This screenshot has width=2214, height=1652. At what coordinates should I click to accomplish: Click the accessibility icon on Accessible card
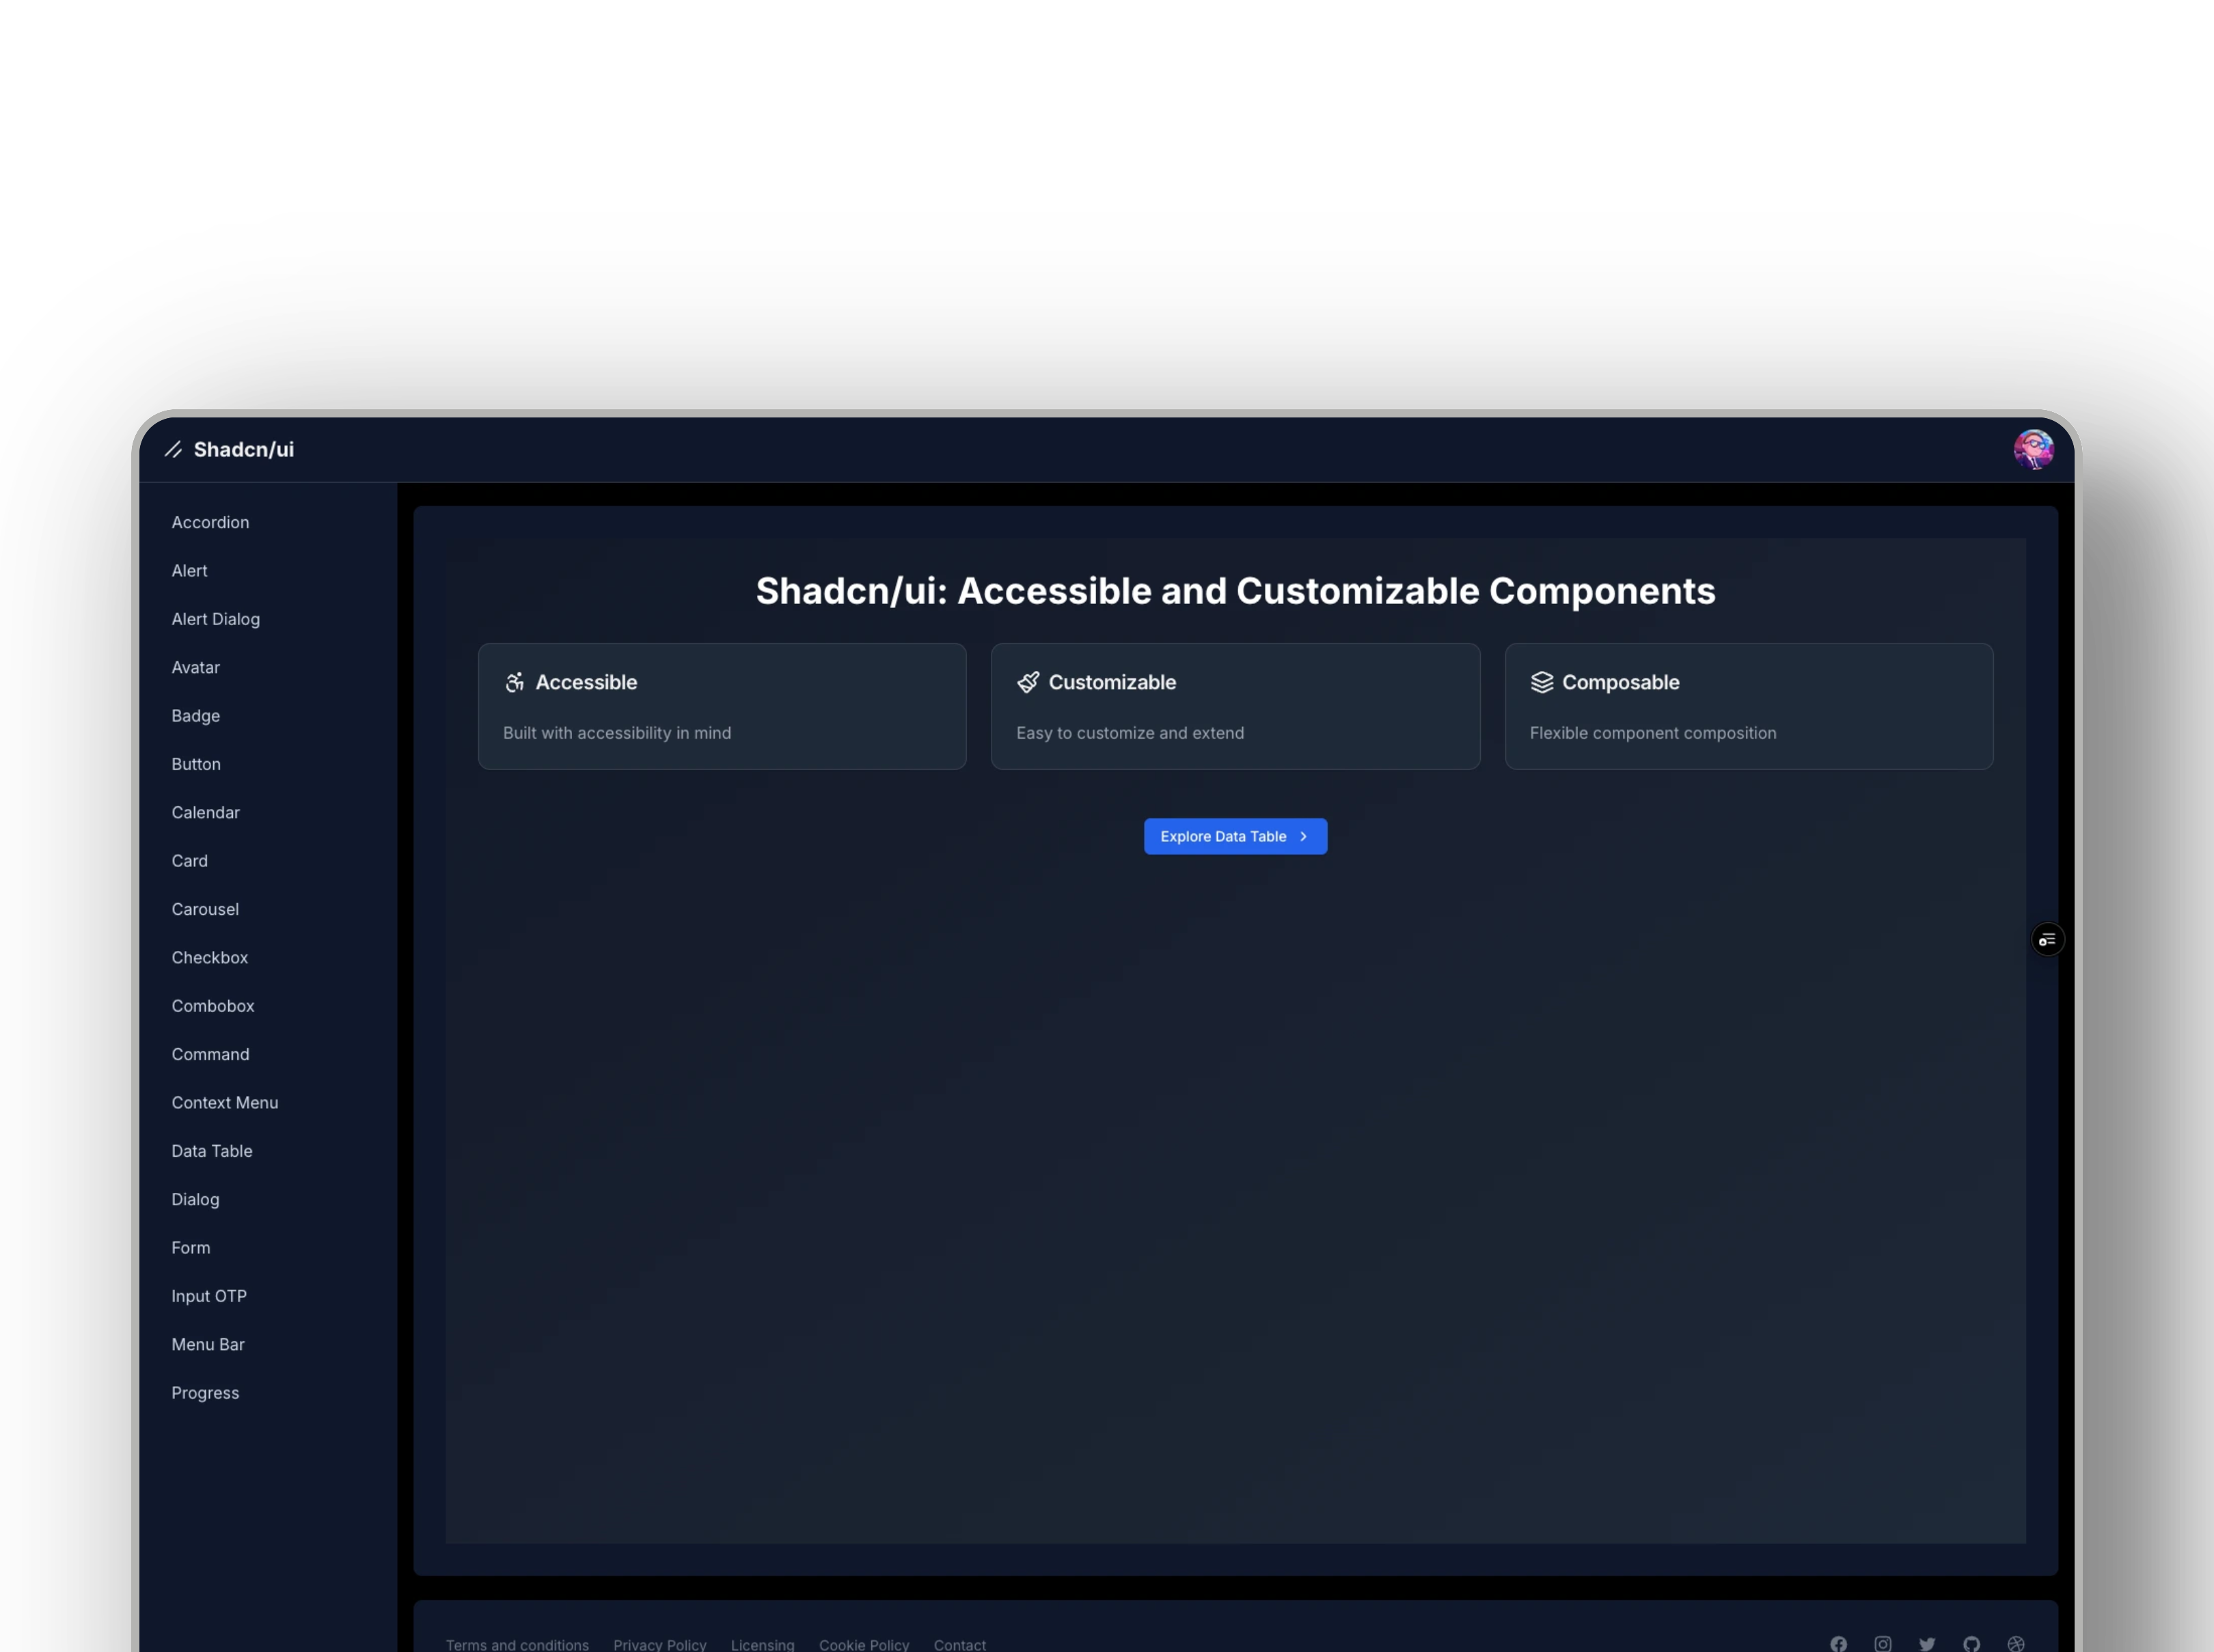[x=515, y=682]
